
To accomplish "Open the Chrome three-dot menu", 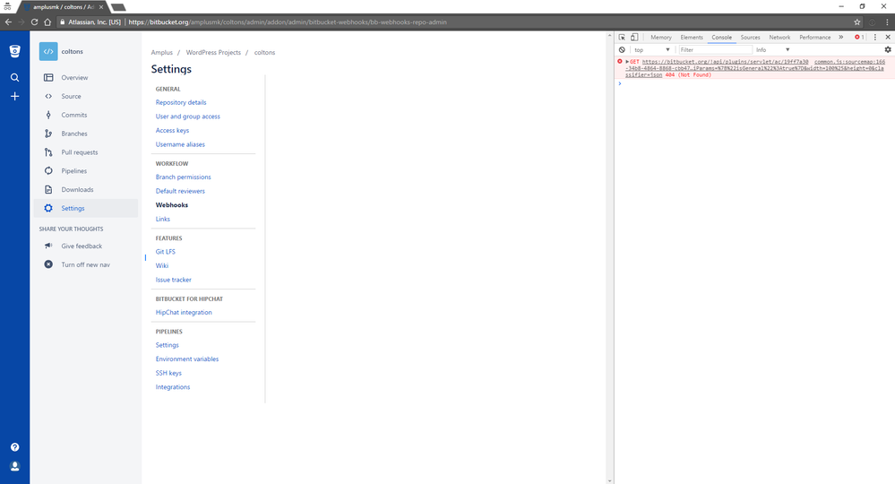I will point(887,22).
